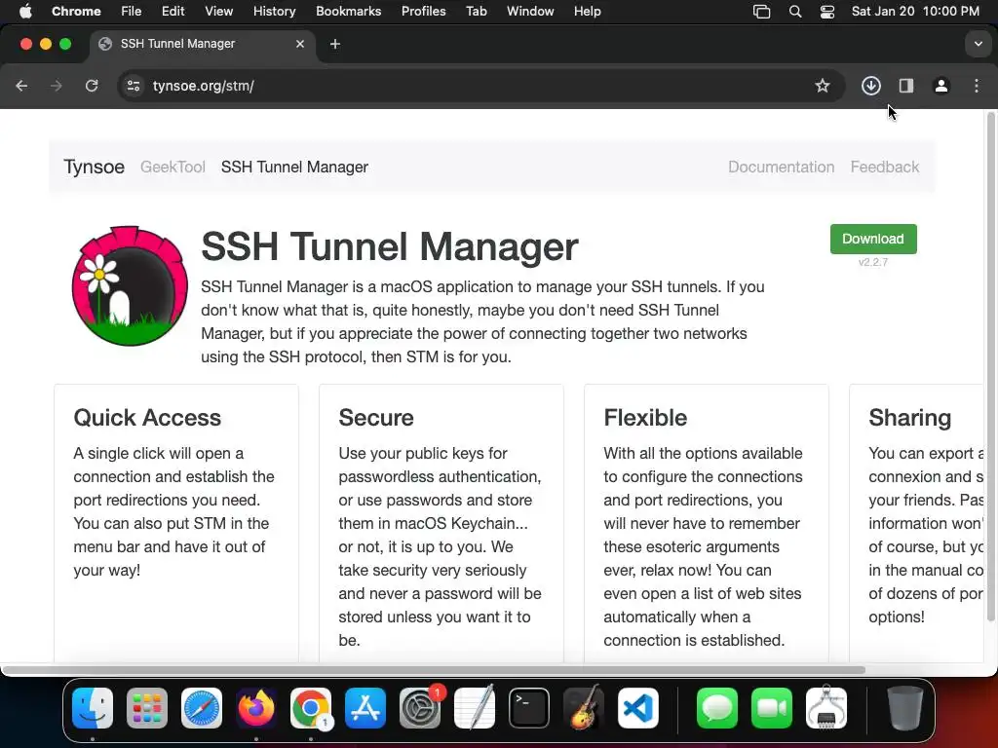Open Control Center in menu bar

point(826,11)
